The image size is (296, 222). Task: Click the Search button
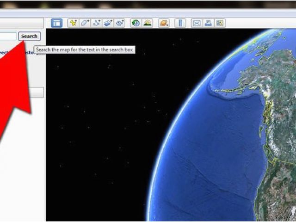29,36
